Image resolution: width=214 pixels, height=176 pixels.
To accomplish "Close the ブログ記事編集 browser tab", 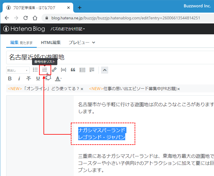I will 68,8.
